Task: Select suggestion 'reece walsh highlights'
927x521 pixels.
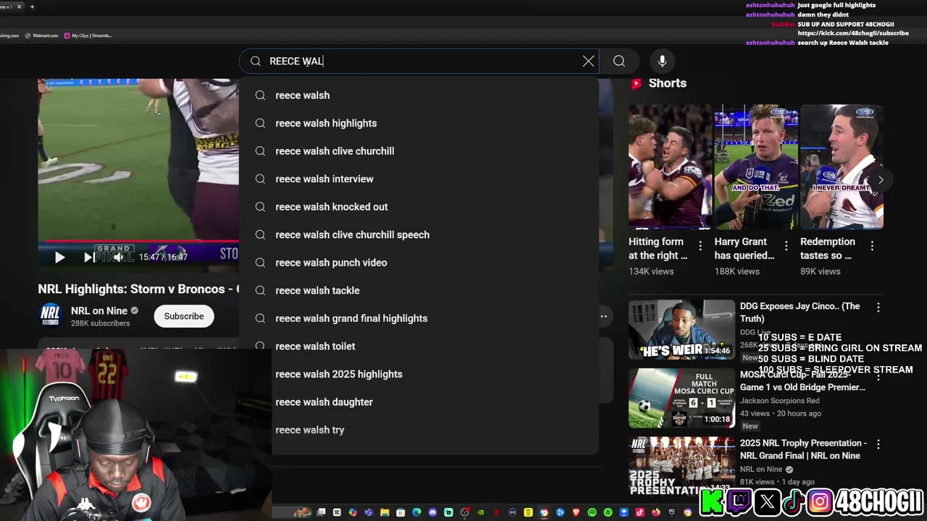Action: (x=419, y=123)
